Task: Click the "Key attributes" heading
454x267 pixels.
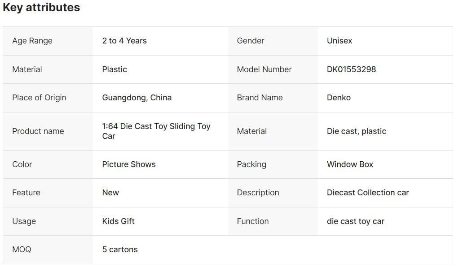Action: point(41,8)
